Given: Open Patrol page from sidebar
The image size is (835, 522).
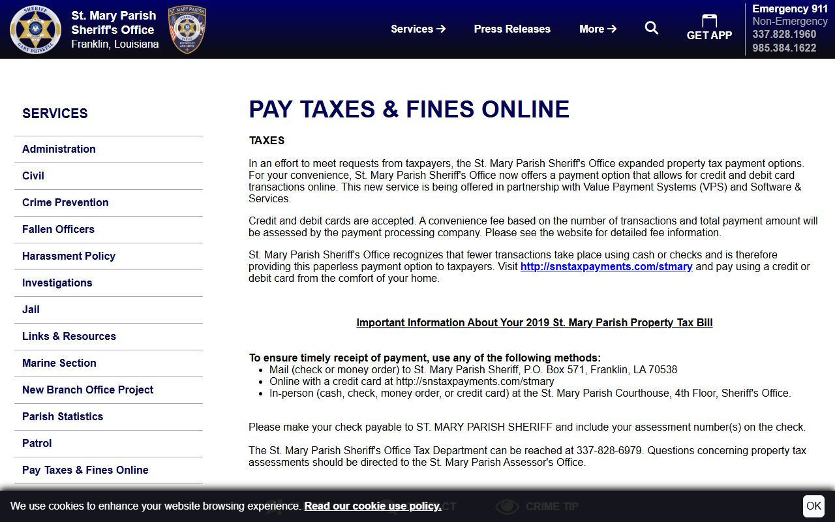Looking at the screenshot, I should (108, 443).
